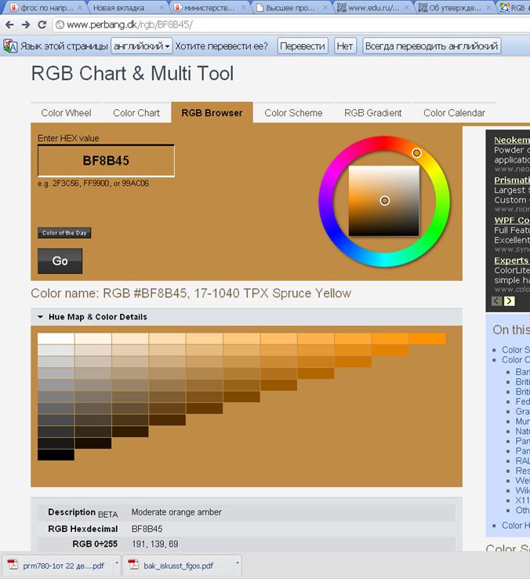The width and height of the screenshot is (530, 579).
Task: Click the site info icon in address bar
Action: [x=60, y=25]
